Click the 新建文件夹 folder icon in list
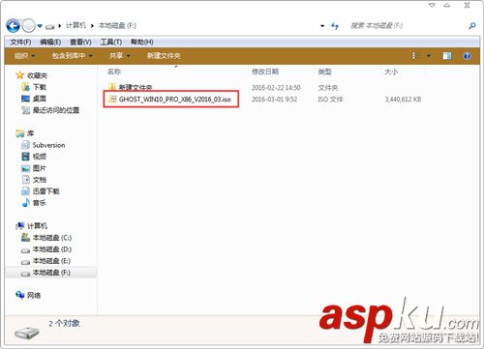484x349 pixels. (112, 87)
